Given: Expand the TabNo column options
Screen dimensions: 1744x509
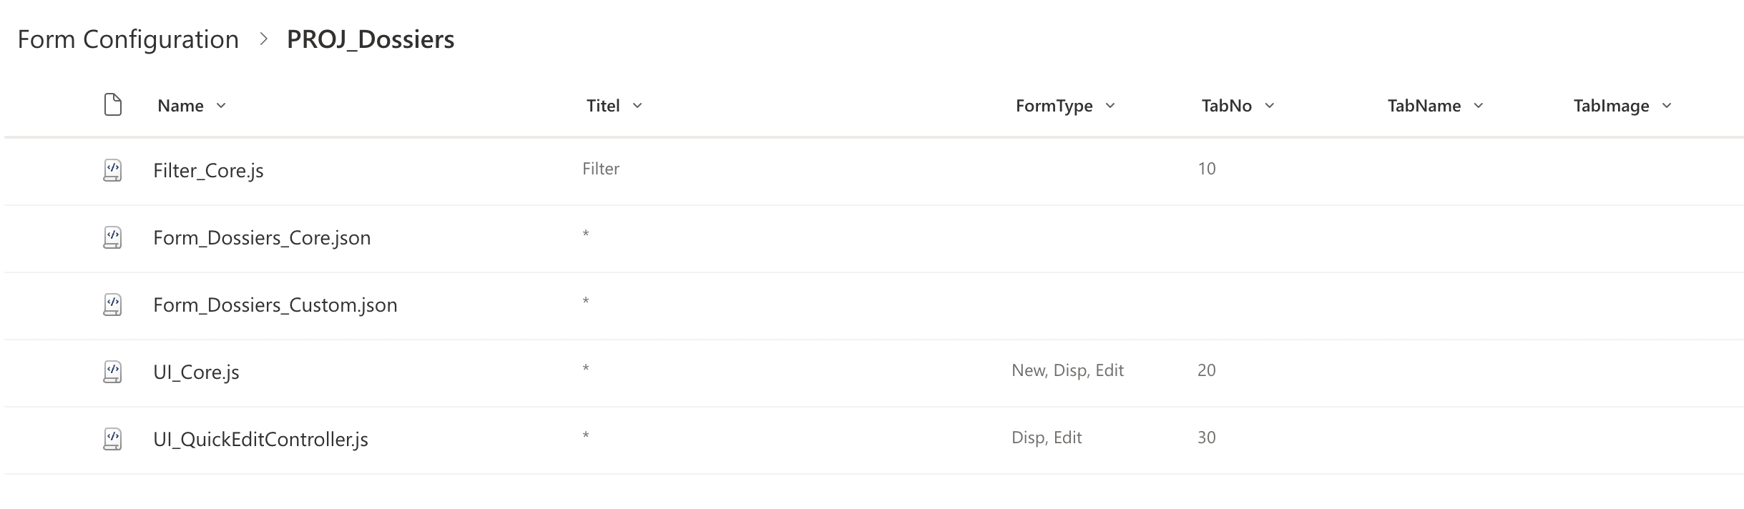Looking at the screenshot, I should (x=1270, y=106).
